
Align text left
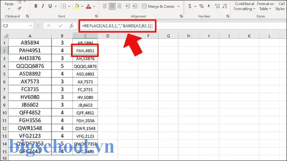[105, 6]
